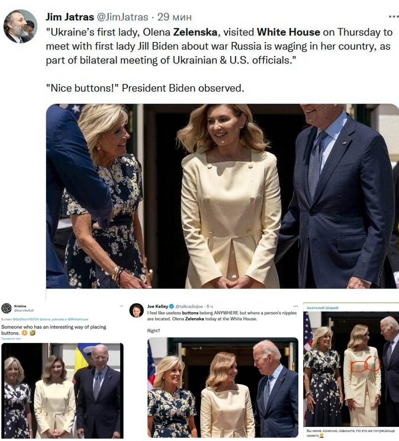Open the @olena_zelenska mention link

[52, 319]
